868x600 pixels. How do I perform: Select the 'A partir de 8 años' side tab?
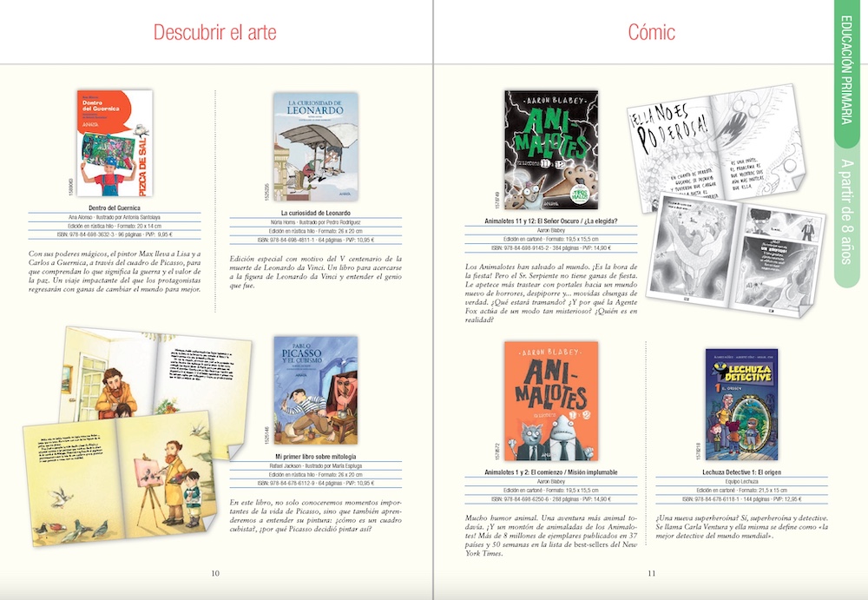click(846, 211)
